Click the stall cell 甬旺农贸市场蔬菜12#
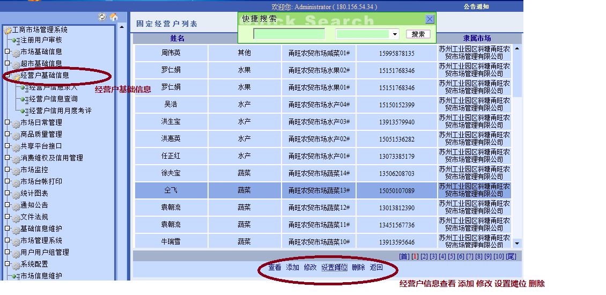The width and height of the screenshot is (606, 295). pos(319,208)
